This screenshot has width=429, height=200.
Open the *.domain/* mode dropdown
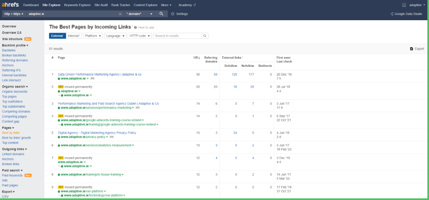click(x=139, y=14)
